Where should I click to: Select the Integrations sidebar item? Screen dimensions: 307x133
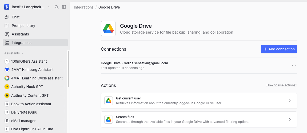coord(35,43)
